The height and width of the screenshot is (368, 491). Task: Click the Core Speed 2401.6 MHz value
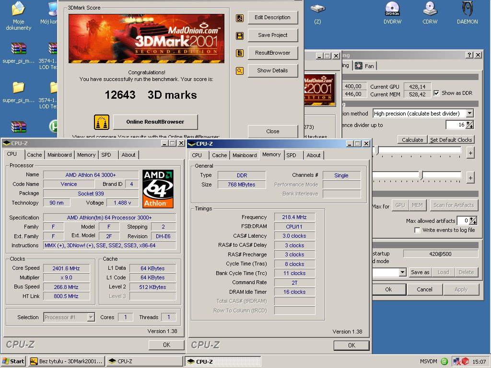click(x=66, y=268)
